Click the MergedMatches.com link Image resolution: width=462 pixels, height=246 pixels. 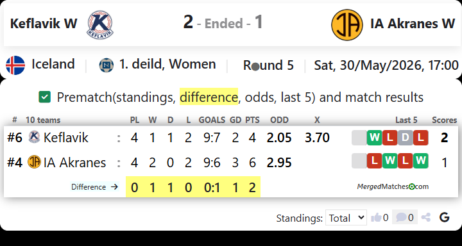pos(393,186)
